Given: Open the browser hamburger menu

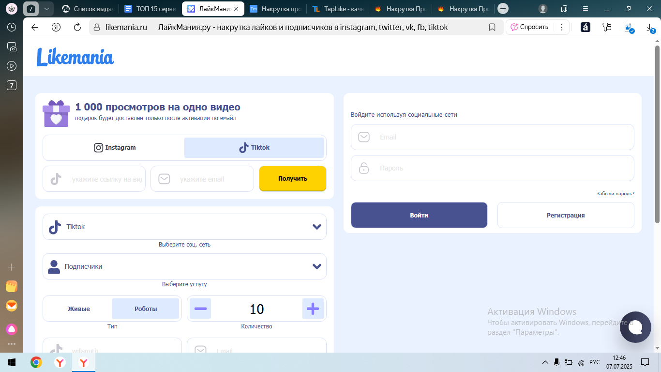Looking at the screenshot, I should click(586, 9).
